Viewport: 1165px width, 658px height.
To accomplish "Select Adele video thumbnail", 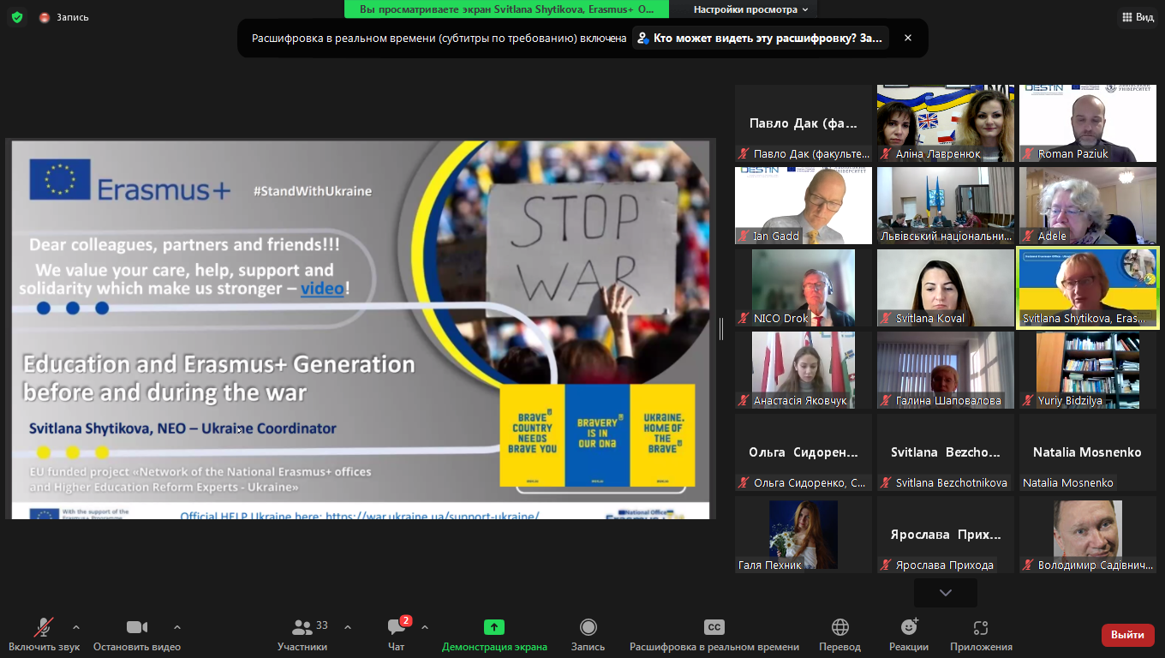I will [1088, 206].
